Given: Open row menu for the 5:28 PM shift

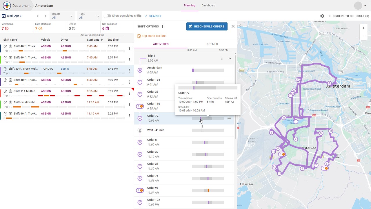Looking at the screenshot, I should click(130, 116).
